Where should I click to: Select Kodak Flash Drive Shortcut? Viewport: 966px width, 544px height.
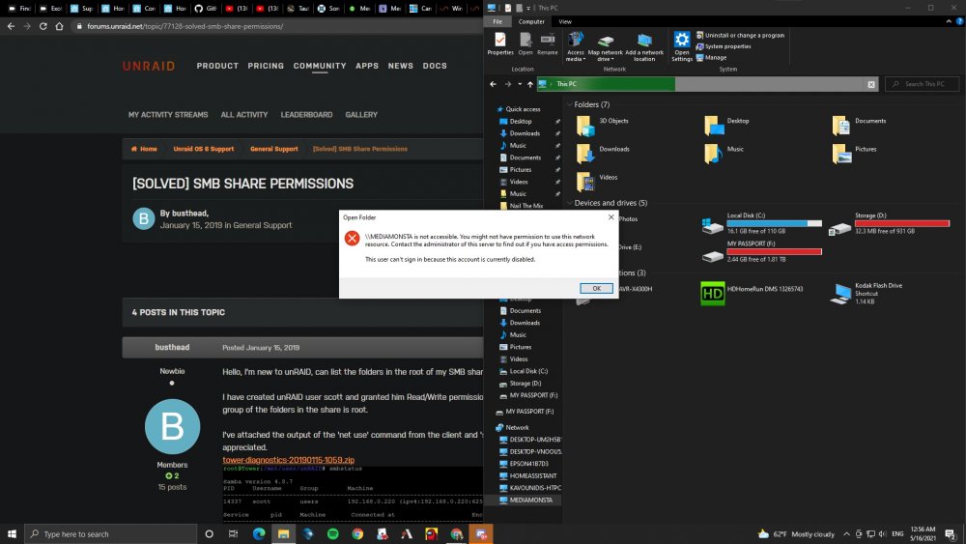click(x=868, y=293)
